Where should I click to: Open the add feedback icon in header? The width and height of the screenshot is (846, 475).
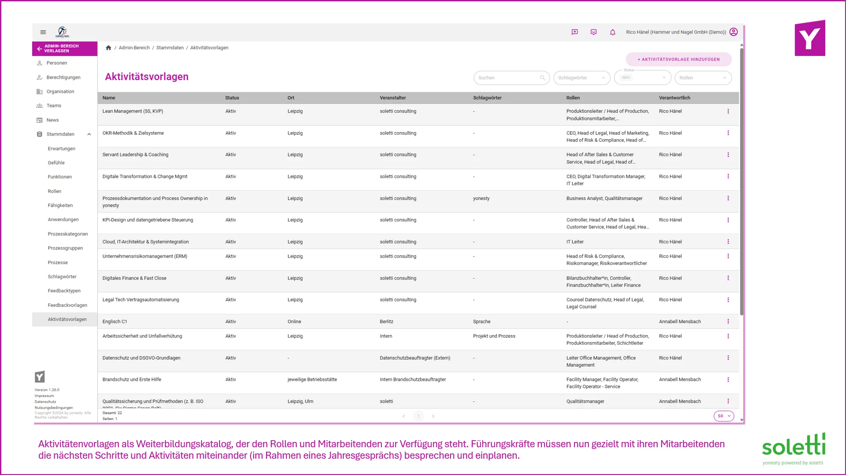pos(574,32)
